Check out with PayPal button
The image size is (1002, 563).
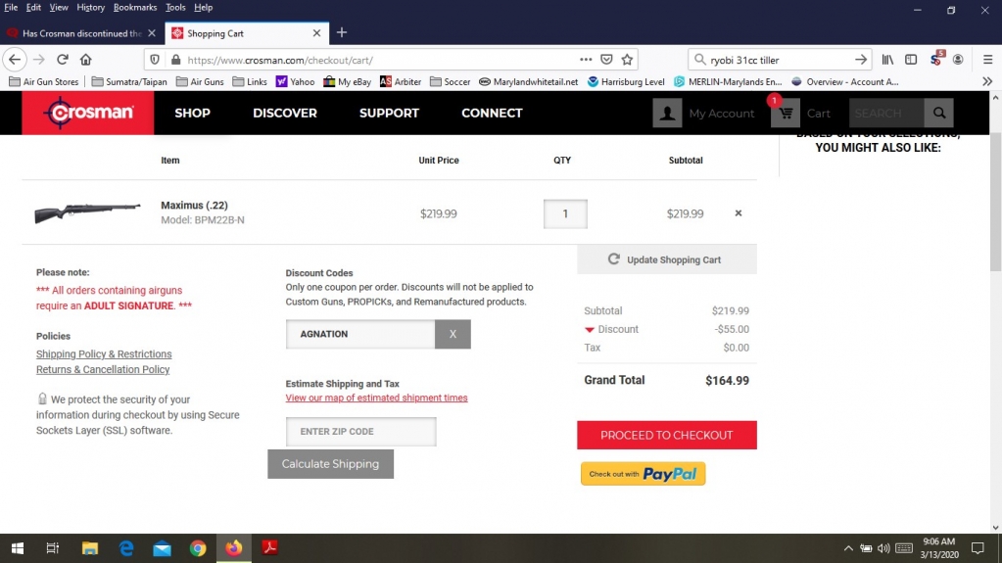pos(643,474)
